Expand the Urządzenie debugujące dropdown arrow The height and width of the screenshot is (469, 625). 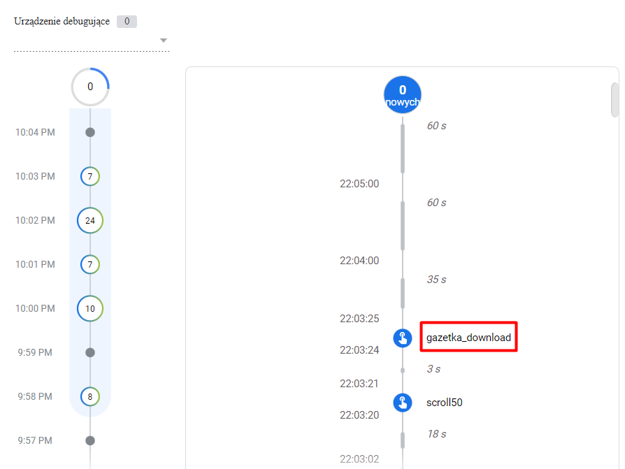pyautogui.click(x=163, y=41)
